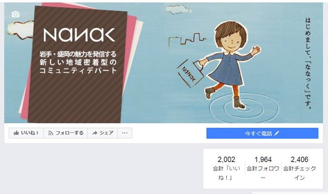Click the vertical はじめまして「ななっく」です text
328x194 pixels.
308,63
